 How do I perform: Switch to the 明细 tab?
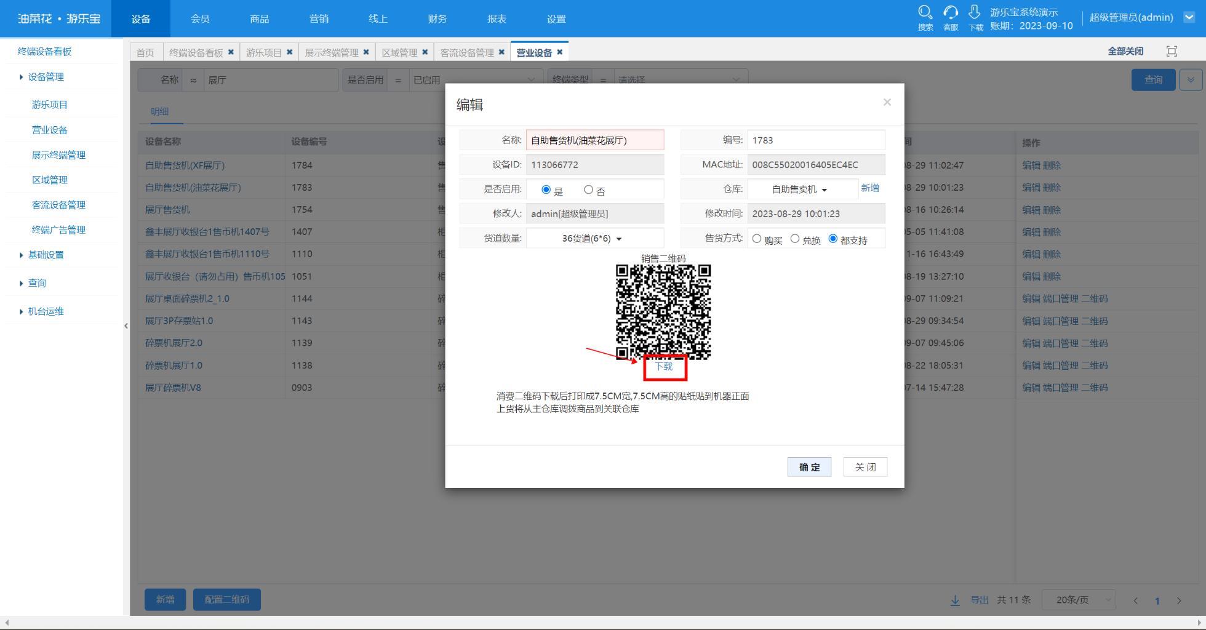tap(159, 111)
